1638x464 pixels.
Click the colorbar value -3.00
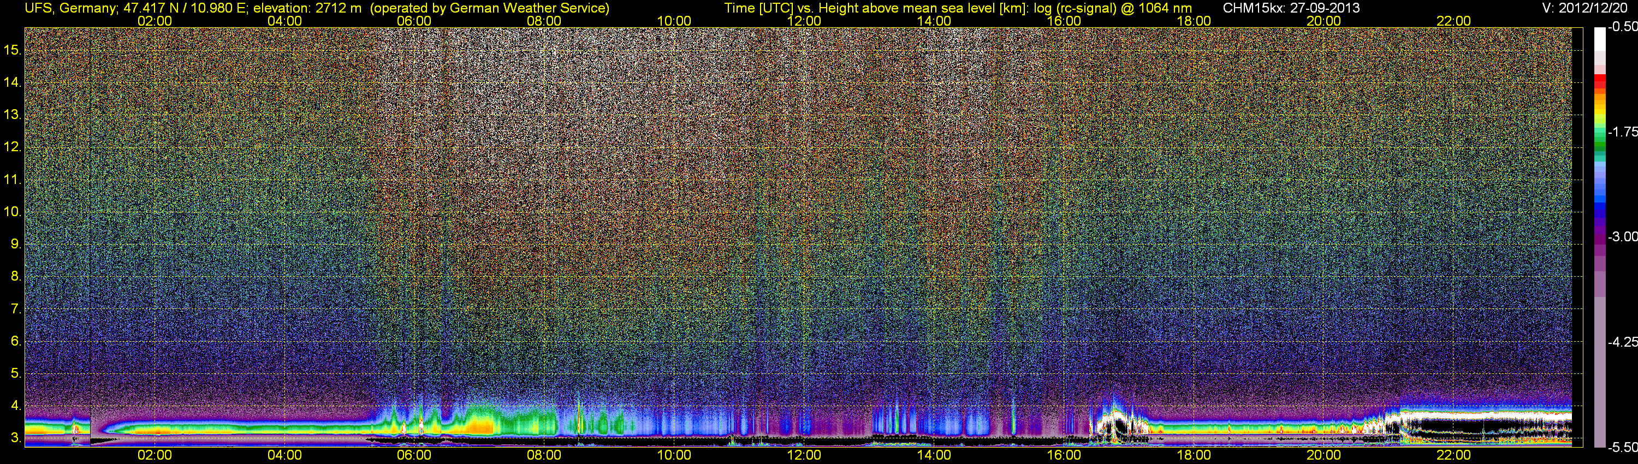coord(1622,236)
